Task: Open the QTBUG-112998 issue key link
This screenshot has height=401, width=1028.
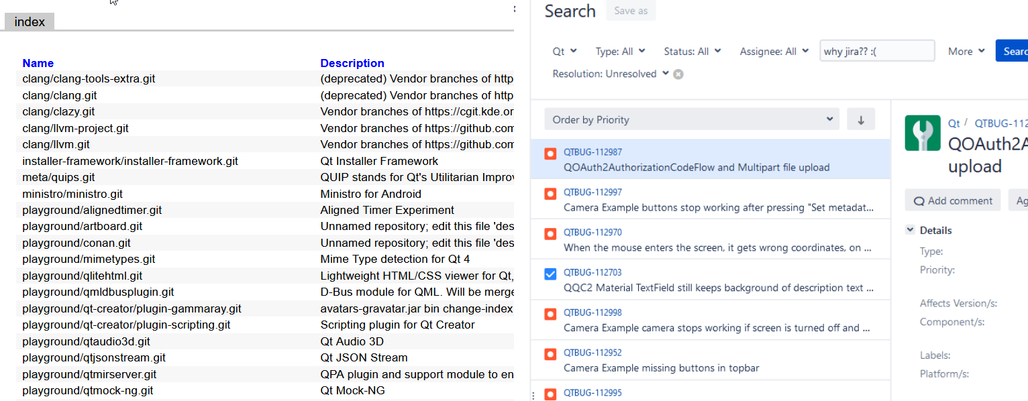Action: click(593, 313)
